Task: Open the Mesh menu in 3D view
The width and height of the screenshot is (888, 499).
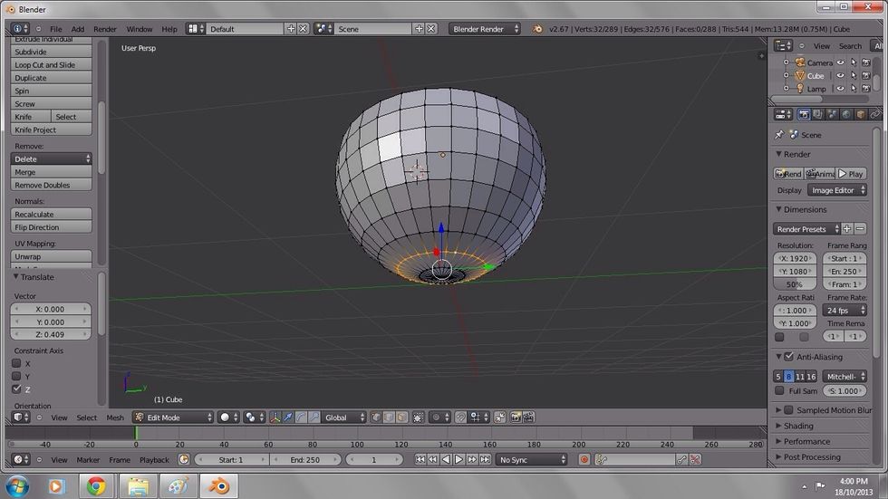Action: point(115,417)
